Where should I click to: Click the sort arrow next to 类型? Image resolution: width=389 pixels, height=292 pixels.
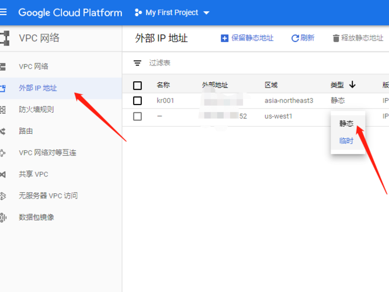[x=352, y=85]
